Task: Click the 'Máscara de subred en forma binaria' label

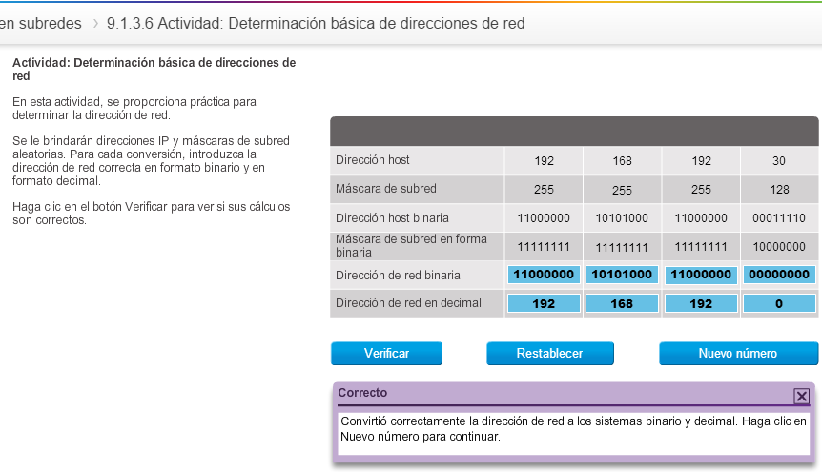Action: pos(412,245)
